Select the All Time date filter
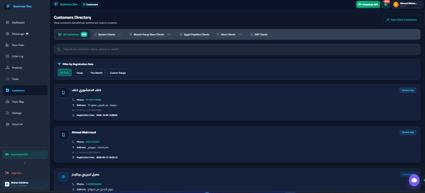This screenshot has height=193, width=425. 64,73
